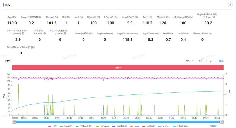Image resolution: width=236 pixels, height=128 pixels.
Task: Click help icon for TinyJank metric
Action: click(x=214, y=17)
